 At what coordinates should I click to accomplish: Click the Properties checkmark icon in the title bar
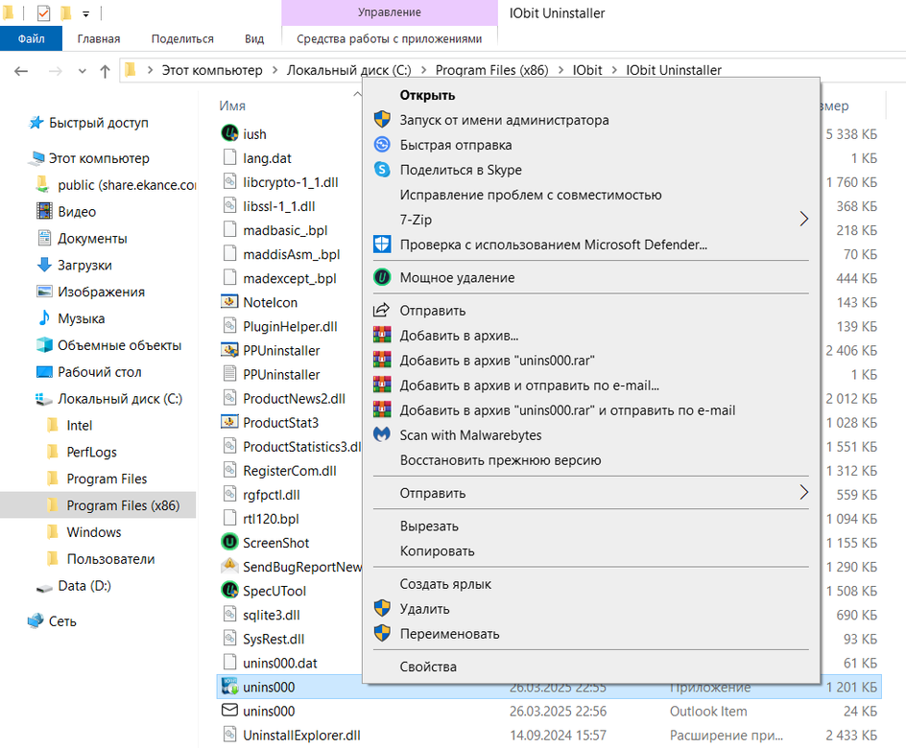(x=43, y=12)
